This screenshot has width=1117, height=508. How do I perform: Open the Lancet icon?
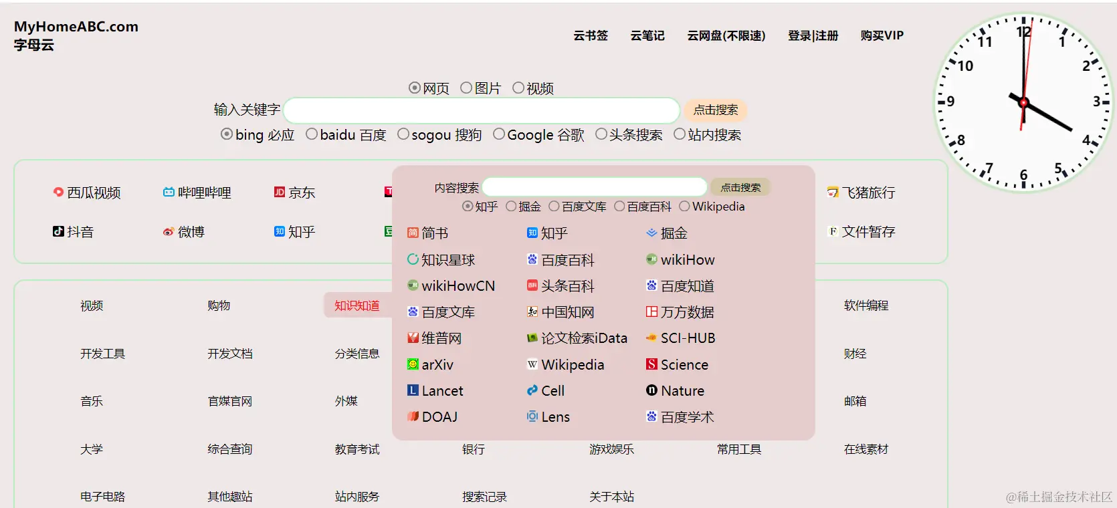(x=413, y=390)
